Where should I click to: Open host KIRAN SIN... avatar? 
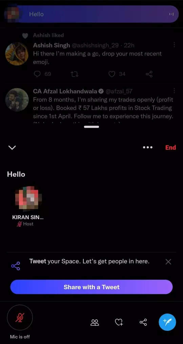click(x=28, y=198)
